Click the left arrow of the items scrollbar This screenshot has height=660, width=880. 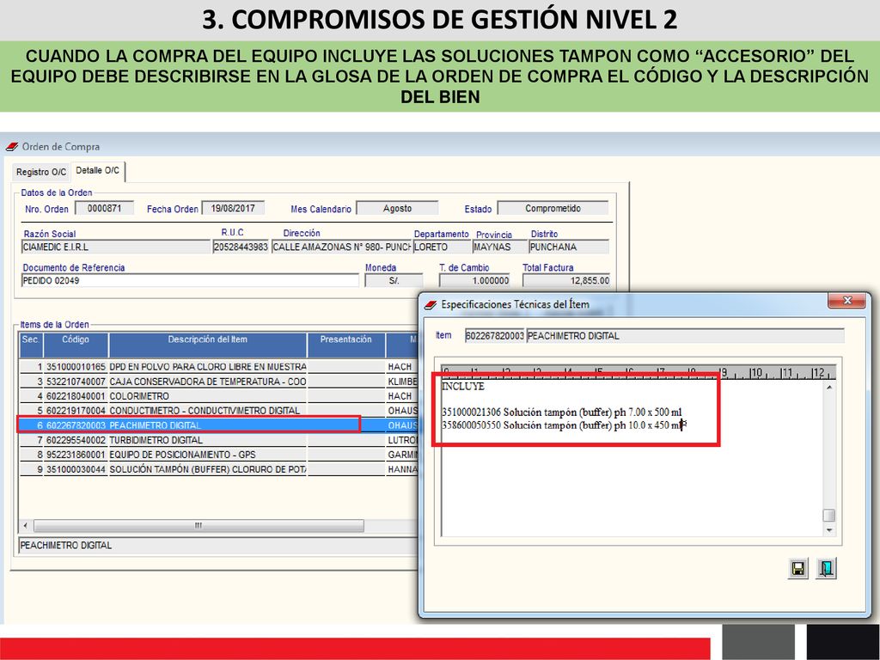[25, 526]
